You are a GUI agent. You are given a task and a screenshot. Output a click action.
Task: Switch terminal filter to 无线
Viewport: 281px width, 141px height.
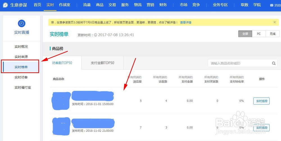(272, 34)
